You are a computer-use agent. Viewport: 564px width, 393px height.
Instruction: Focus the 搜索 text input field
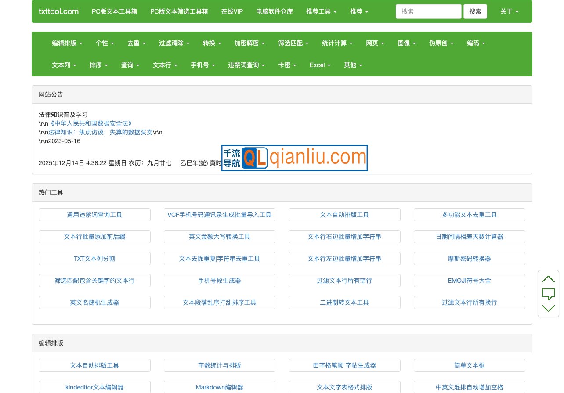(x=428, y=11)
